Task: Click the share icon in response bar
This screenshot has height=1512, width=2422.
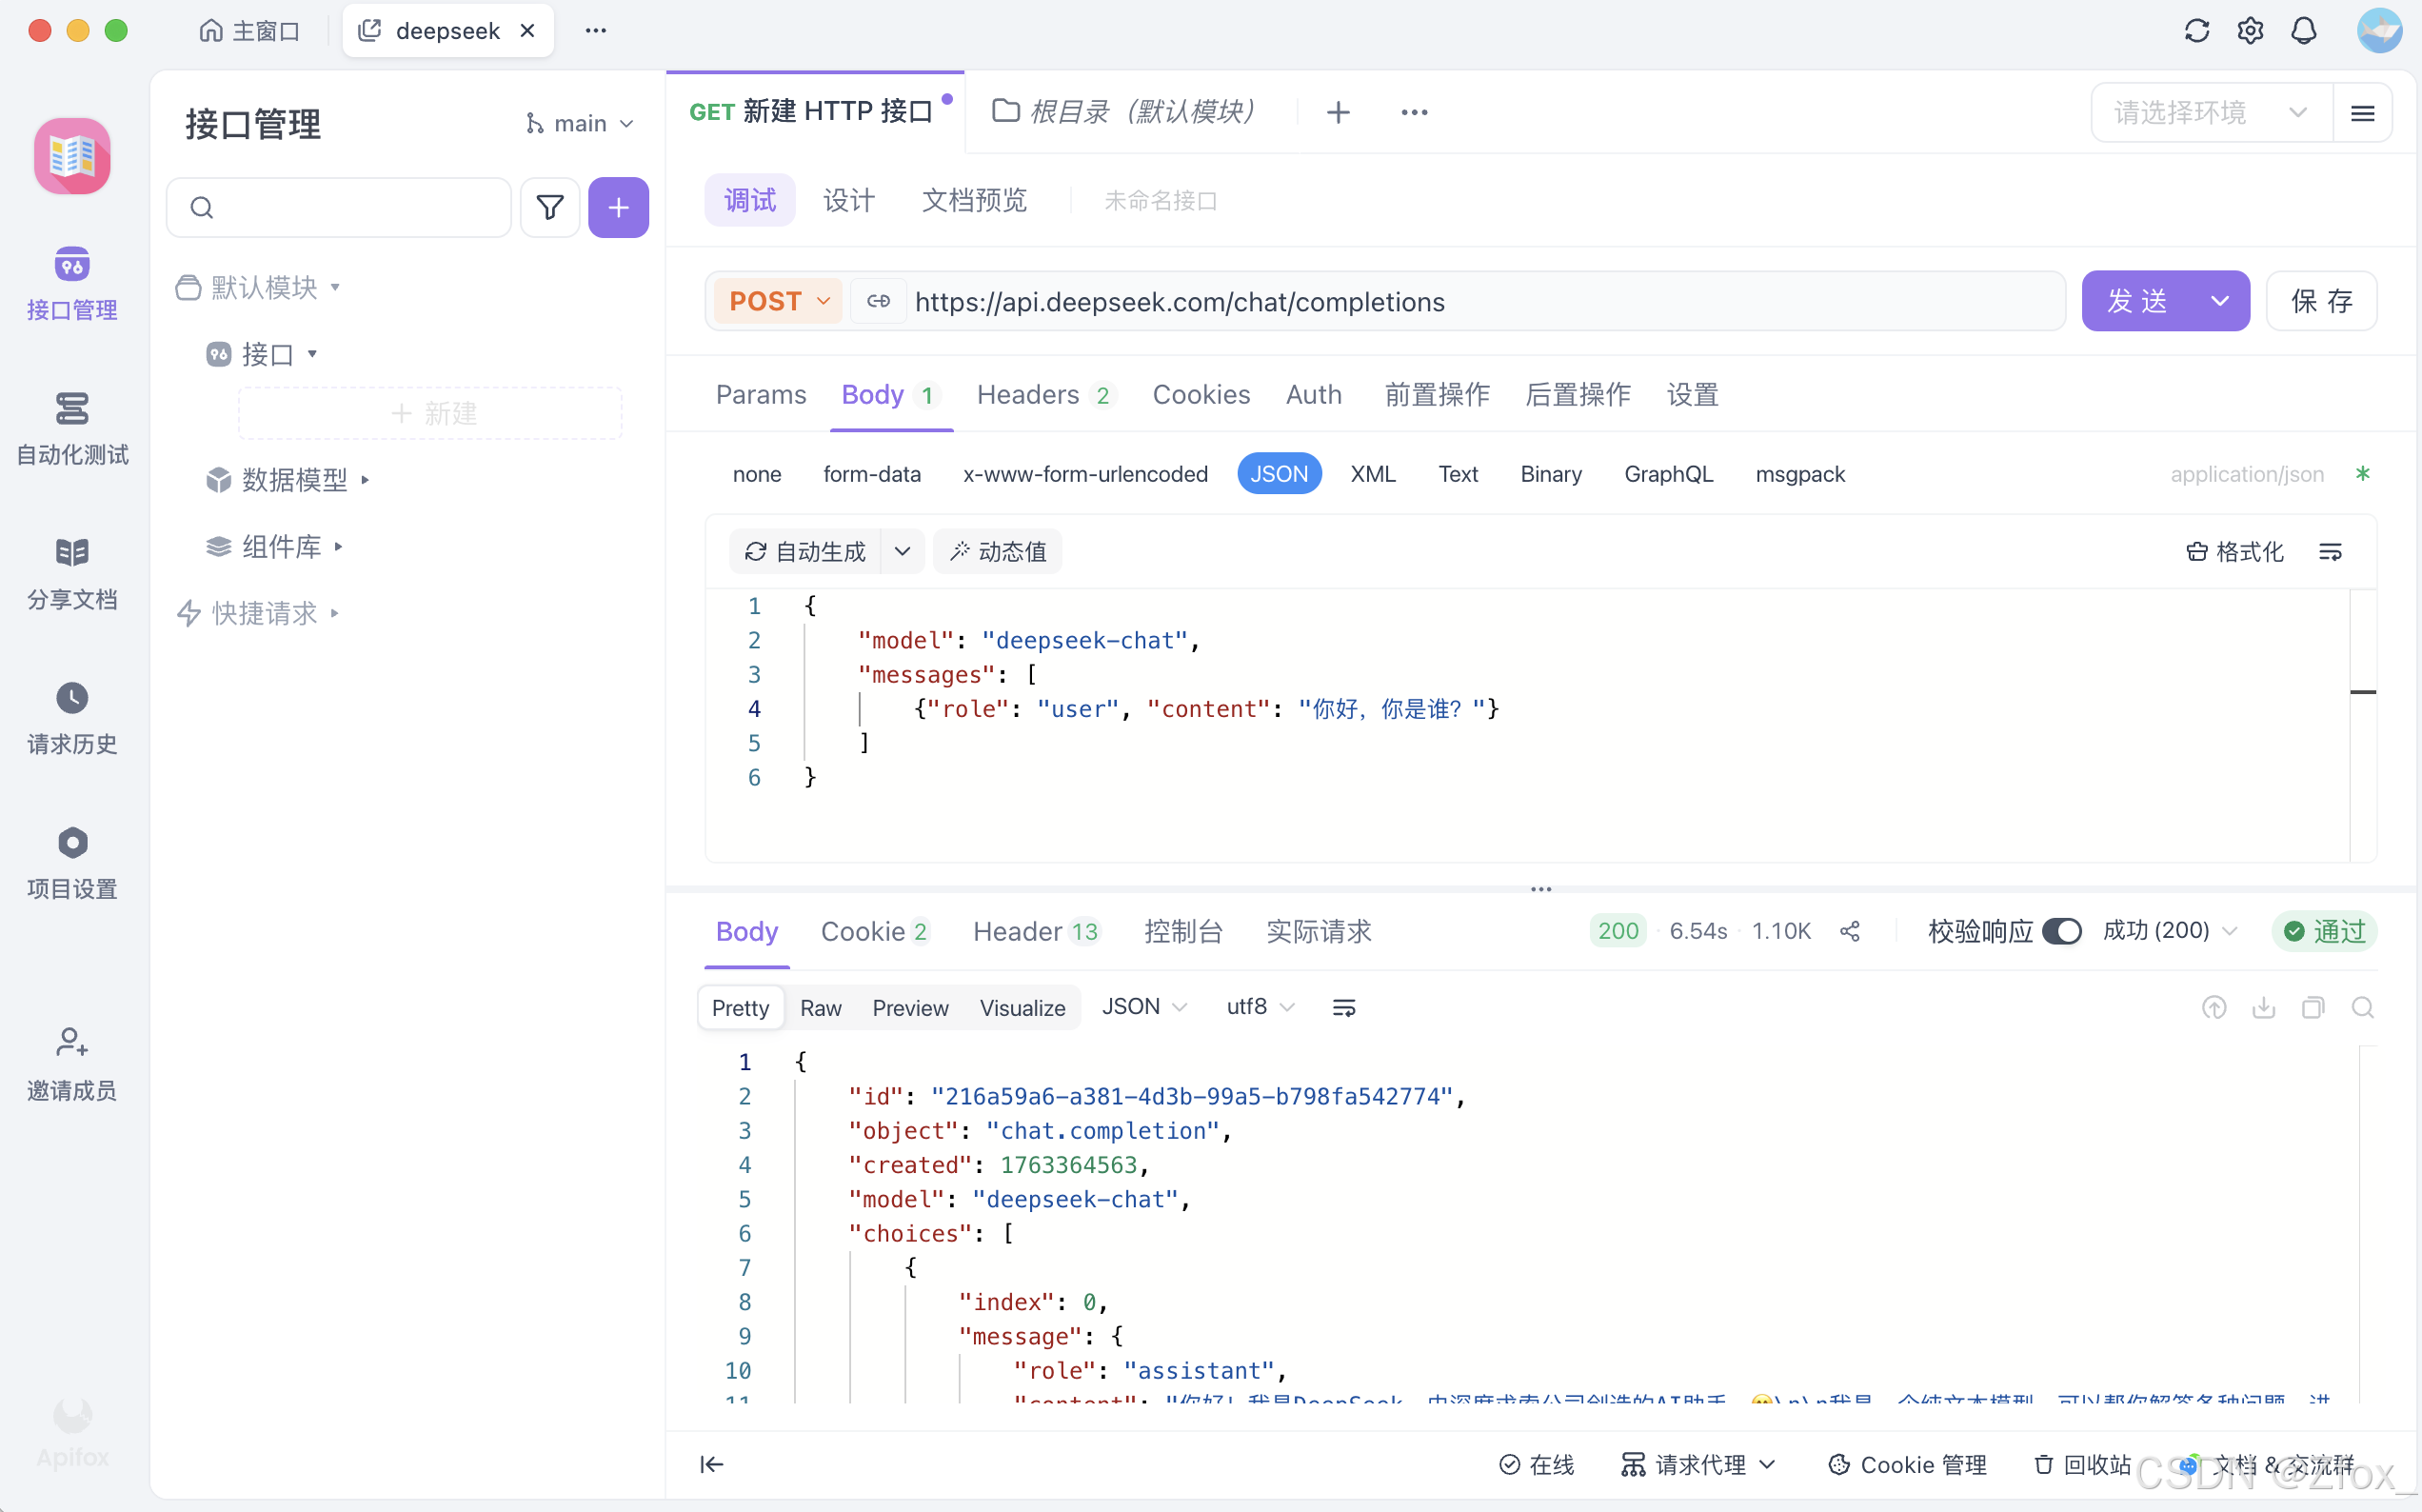Action: click(x=1849, y=931)
